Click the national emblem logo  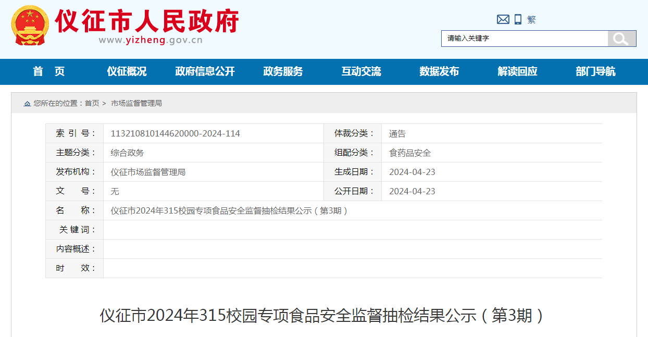30,25
